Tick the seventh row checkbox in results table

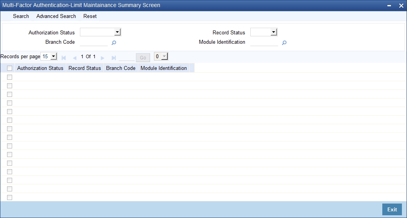10,129
